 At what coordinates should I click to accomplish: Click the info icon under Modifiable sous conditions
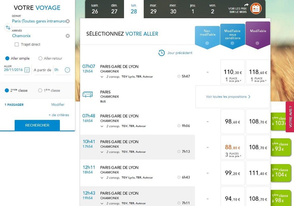(232, 43)
